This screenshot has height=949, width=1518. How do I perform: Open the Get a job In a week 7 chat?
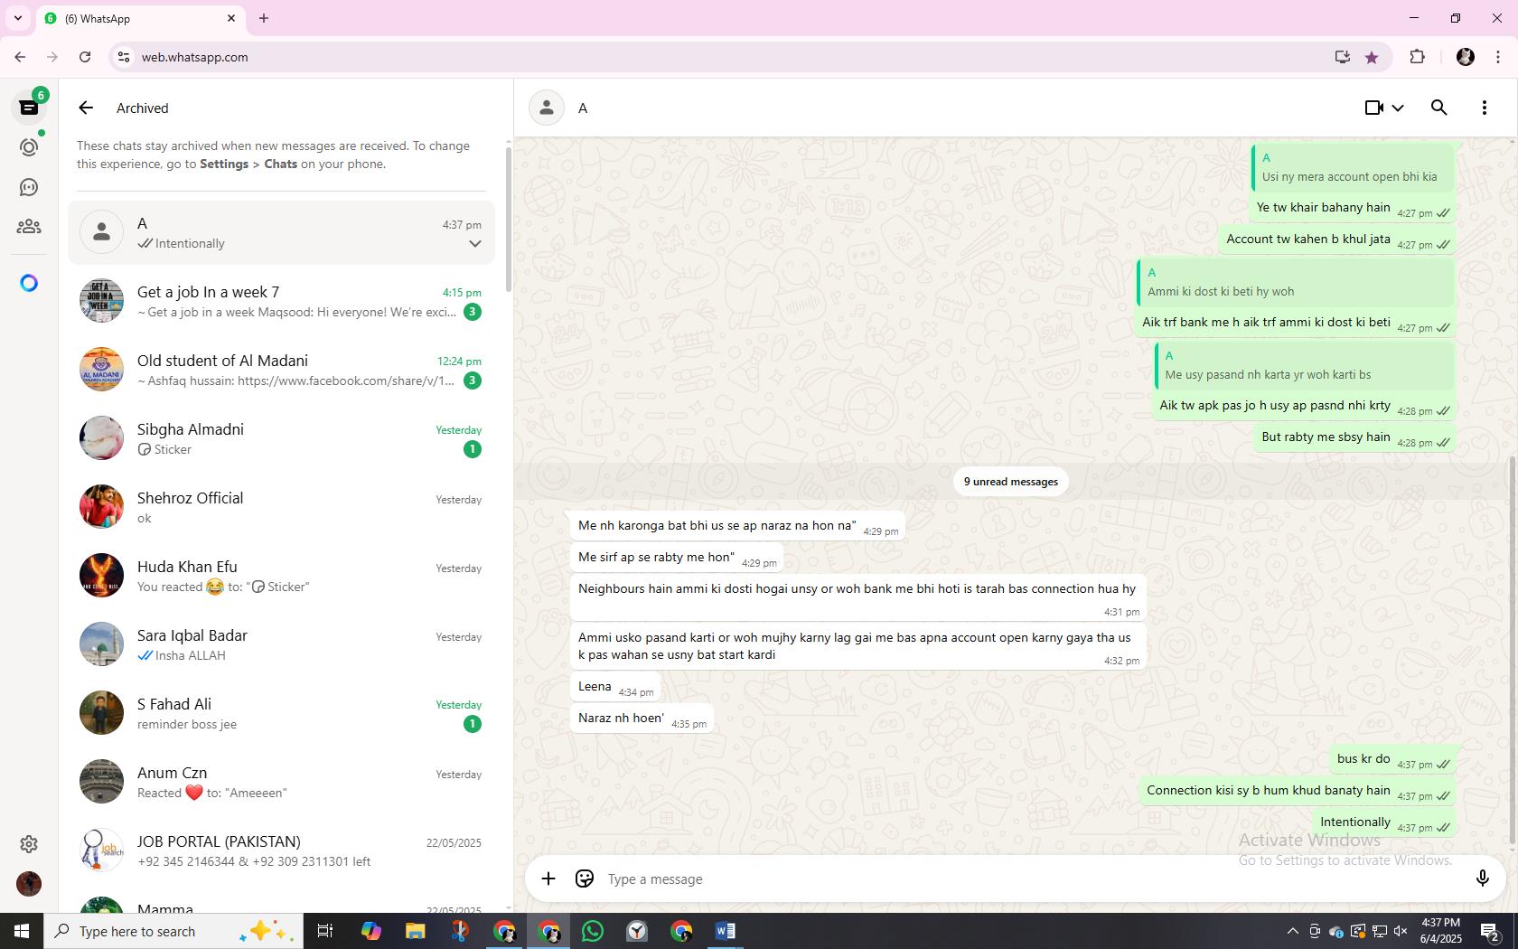pos(281,301)
